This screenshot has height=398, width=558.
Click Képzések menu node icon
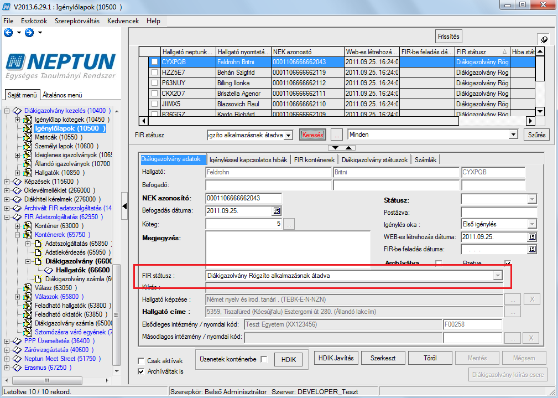(17, 182)
